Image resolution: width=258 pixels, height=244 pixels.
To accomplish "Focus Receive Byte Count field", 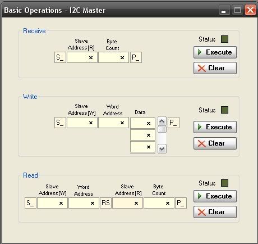I will [113, 57].
